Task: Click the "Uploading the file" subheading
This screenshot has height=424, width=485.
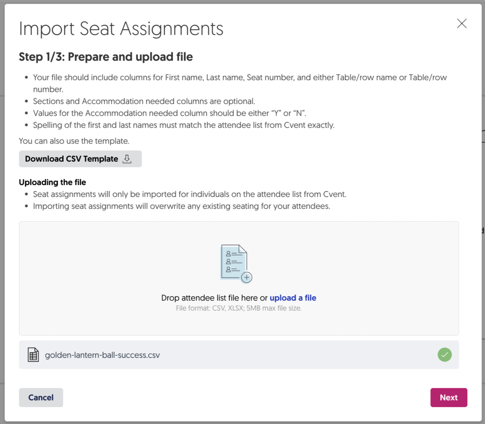Action: tap(53, 182)
